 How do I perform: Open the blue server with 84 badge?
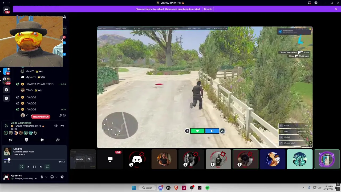point(6,71)
